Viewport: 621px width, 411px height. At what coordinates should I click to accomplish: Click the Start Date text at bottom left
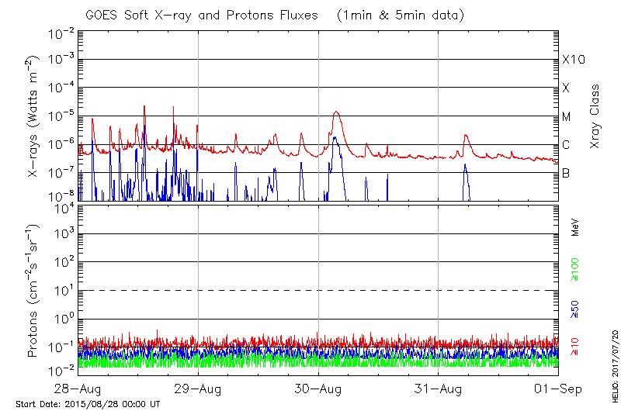(88, 404)
